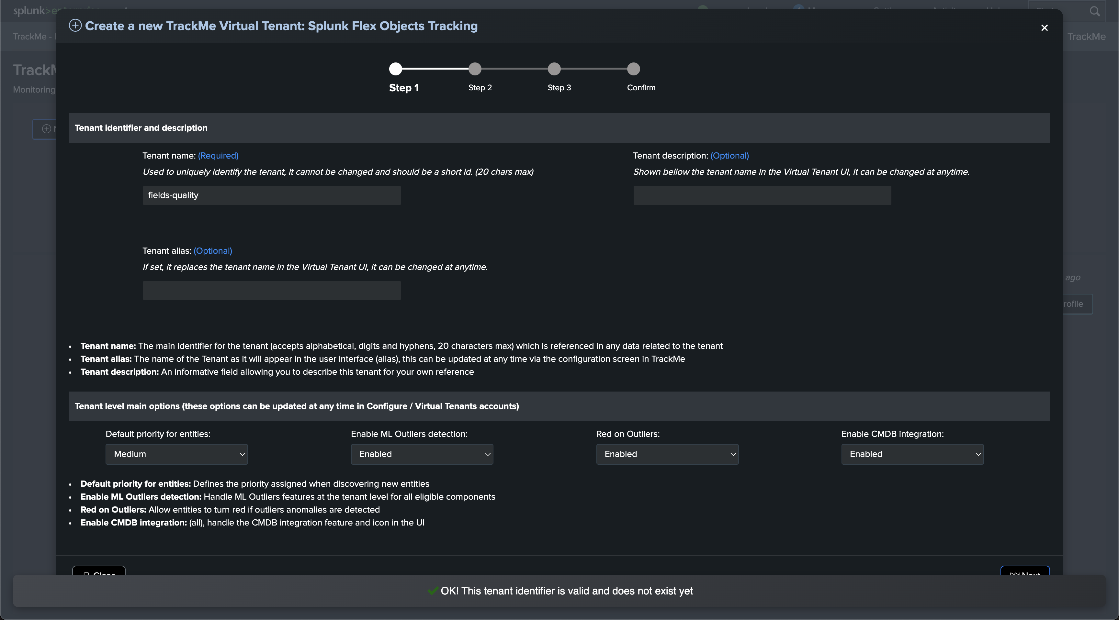Click the Close button at dialog bottom
The height and width of the screenshot is (620, 1119).
99,570
